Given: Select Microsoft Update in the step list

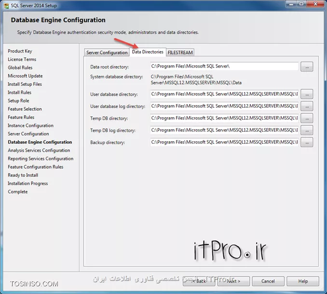Looking at the screenshot, I should [25, 76].
